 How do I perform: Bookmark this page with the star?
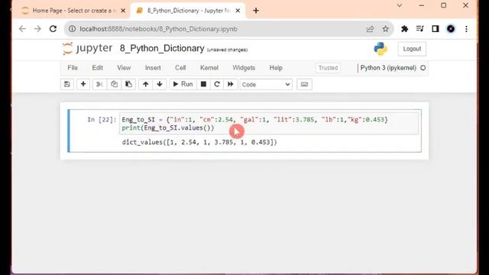386,29
